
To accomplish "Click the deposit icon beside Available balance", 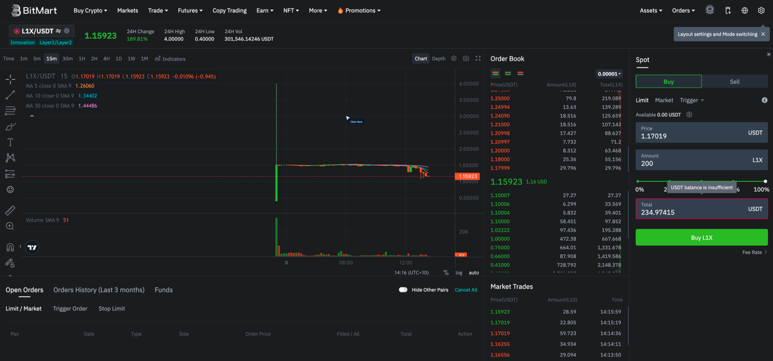I will [690, 115].
